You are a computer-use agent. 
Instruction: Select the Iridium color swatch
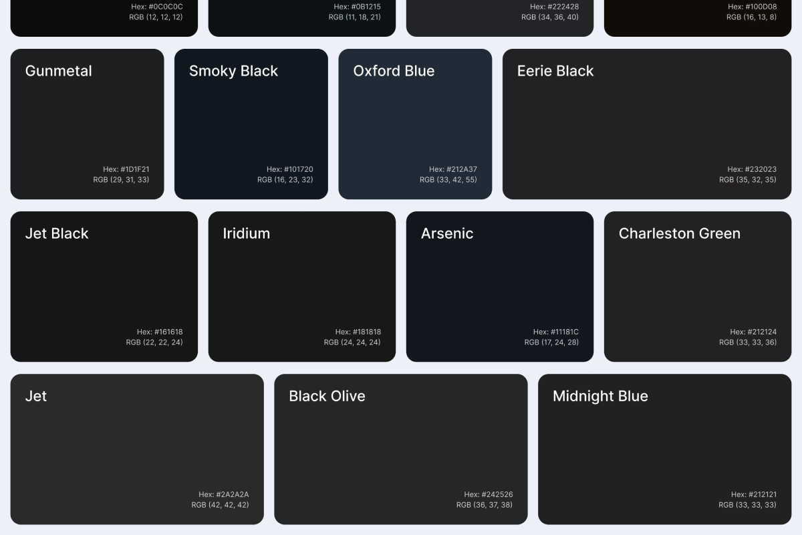pyautogui.click(x=301, y=286)
